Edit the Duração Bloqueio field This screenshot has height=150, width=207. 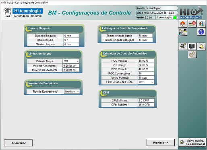point(71,36)
